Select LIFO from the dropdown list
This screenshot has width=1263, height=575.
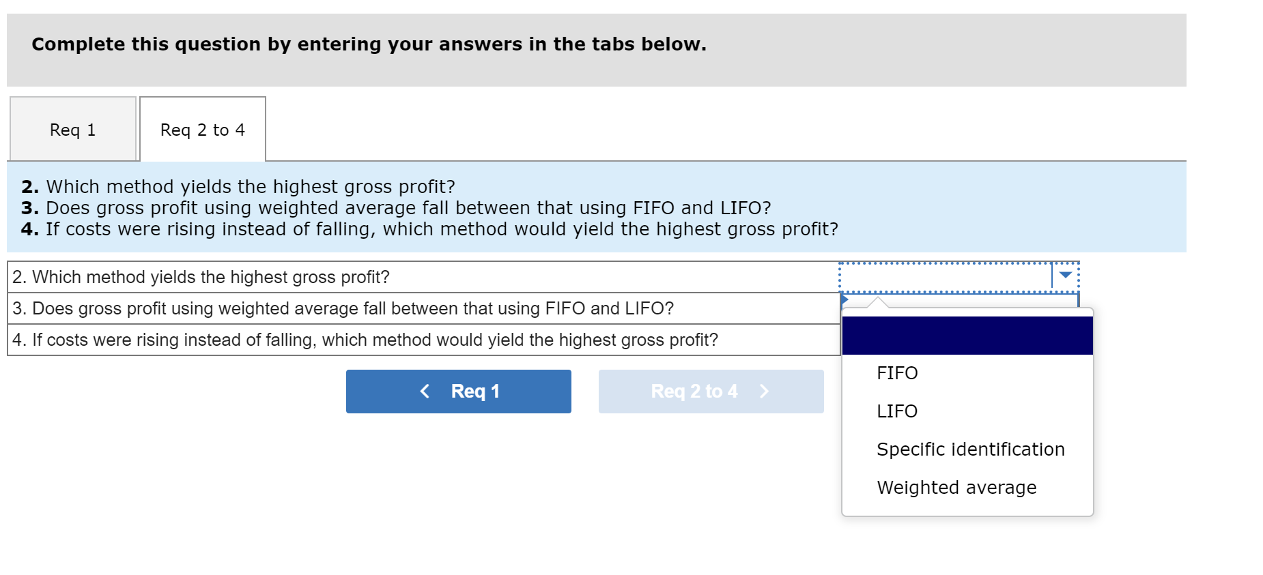click(x=896, y=411)
